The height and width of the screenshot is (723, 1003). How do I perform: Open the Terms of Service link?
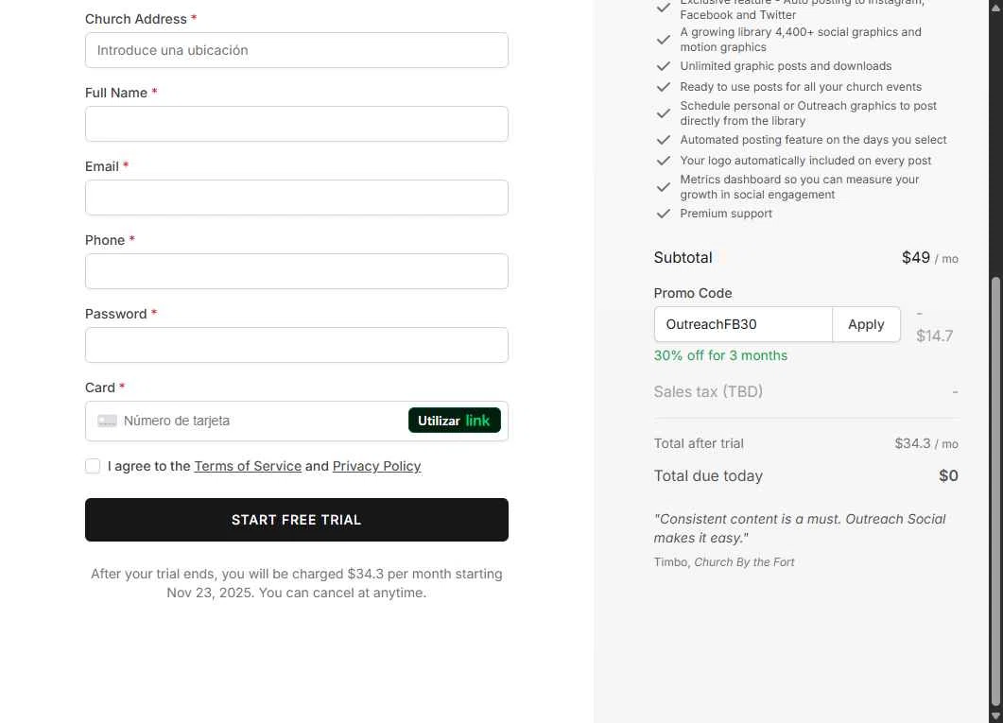coord(248,466)
